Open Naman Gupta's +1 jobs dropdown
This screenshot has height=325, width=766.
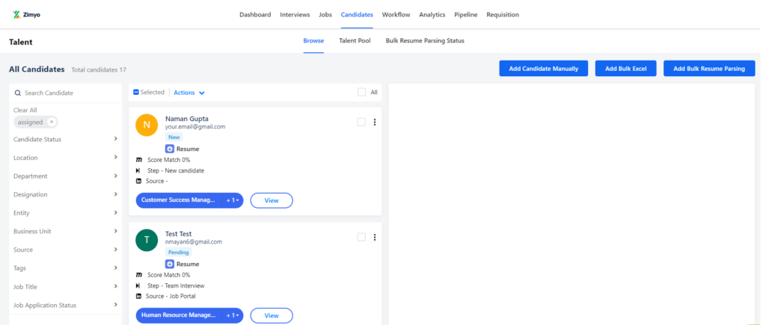(233, 200)
